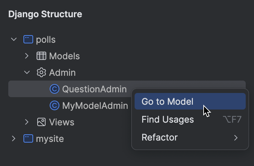Expand the Models node

(27, 56)
